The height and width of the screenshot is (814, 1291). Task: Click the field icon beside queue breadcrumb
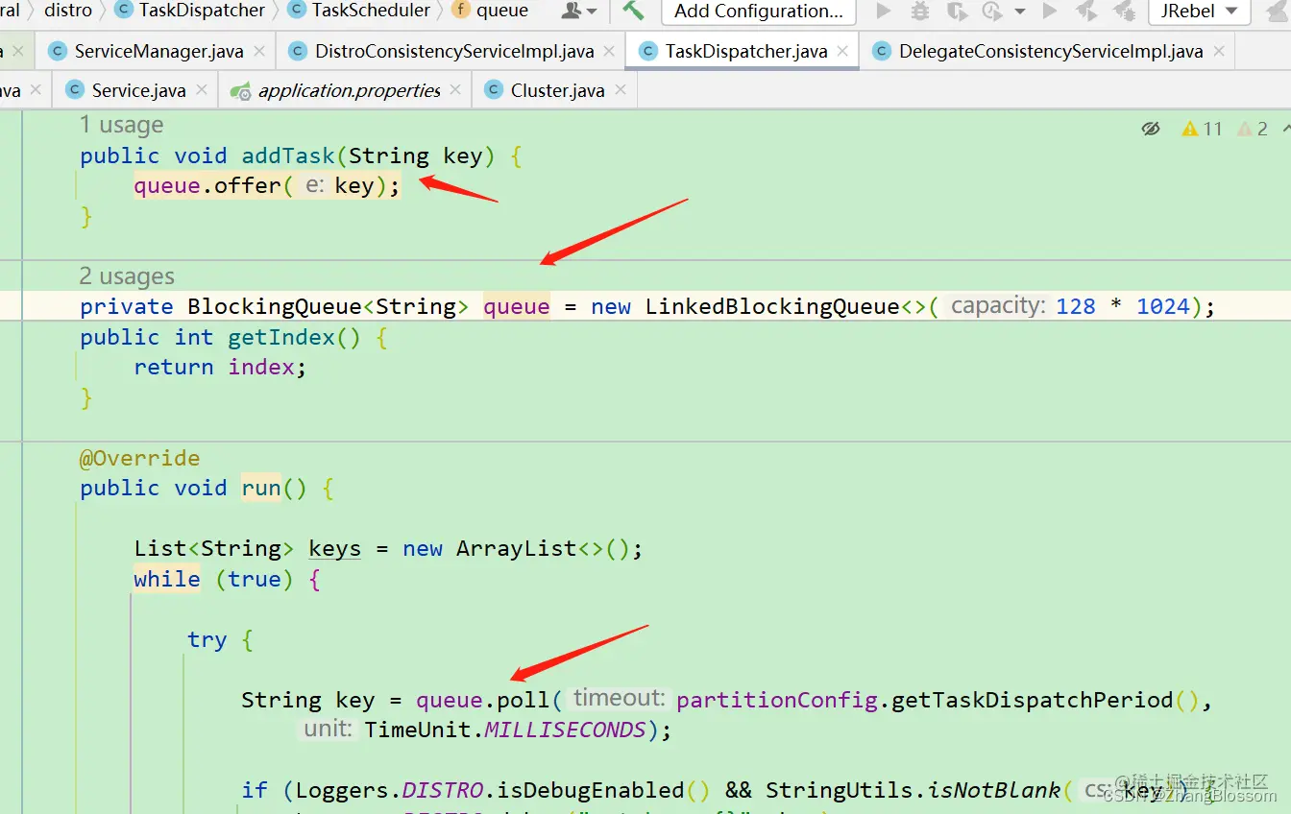coord(459,11)
